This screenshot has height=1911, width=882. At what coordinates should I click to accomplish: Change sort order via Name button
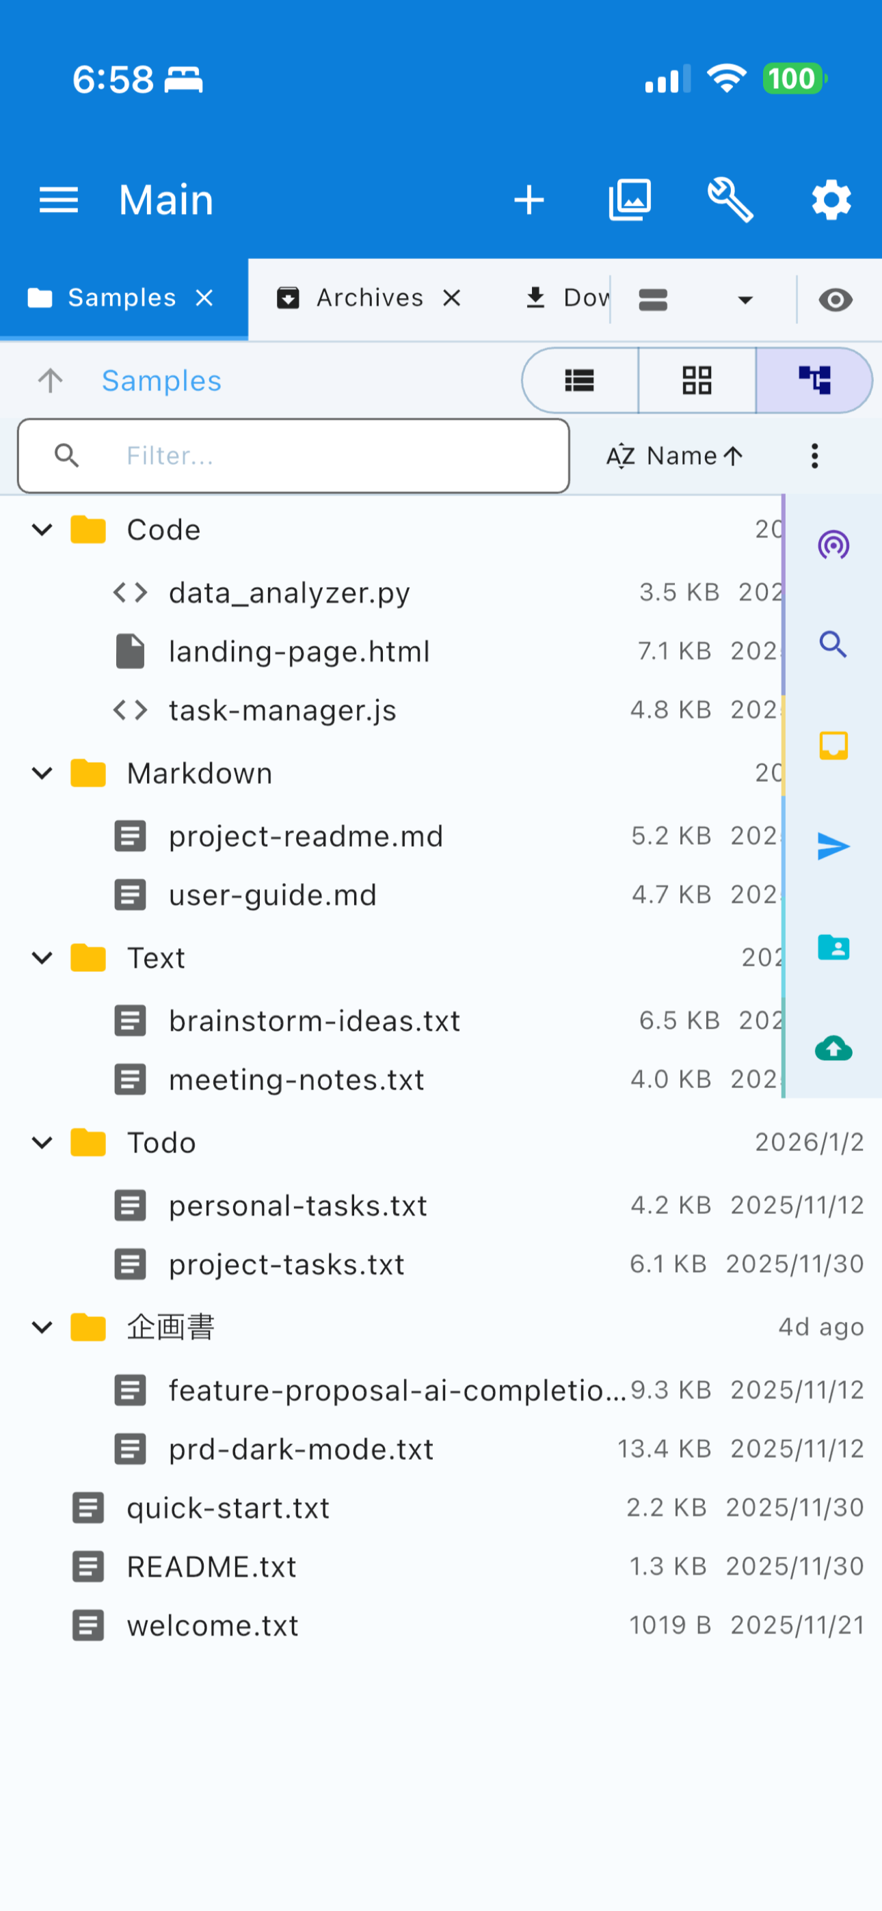tap(674, 457)
